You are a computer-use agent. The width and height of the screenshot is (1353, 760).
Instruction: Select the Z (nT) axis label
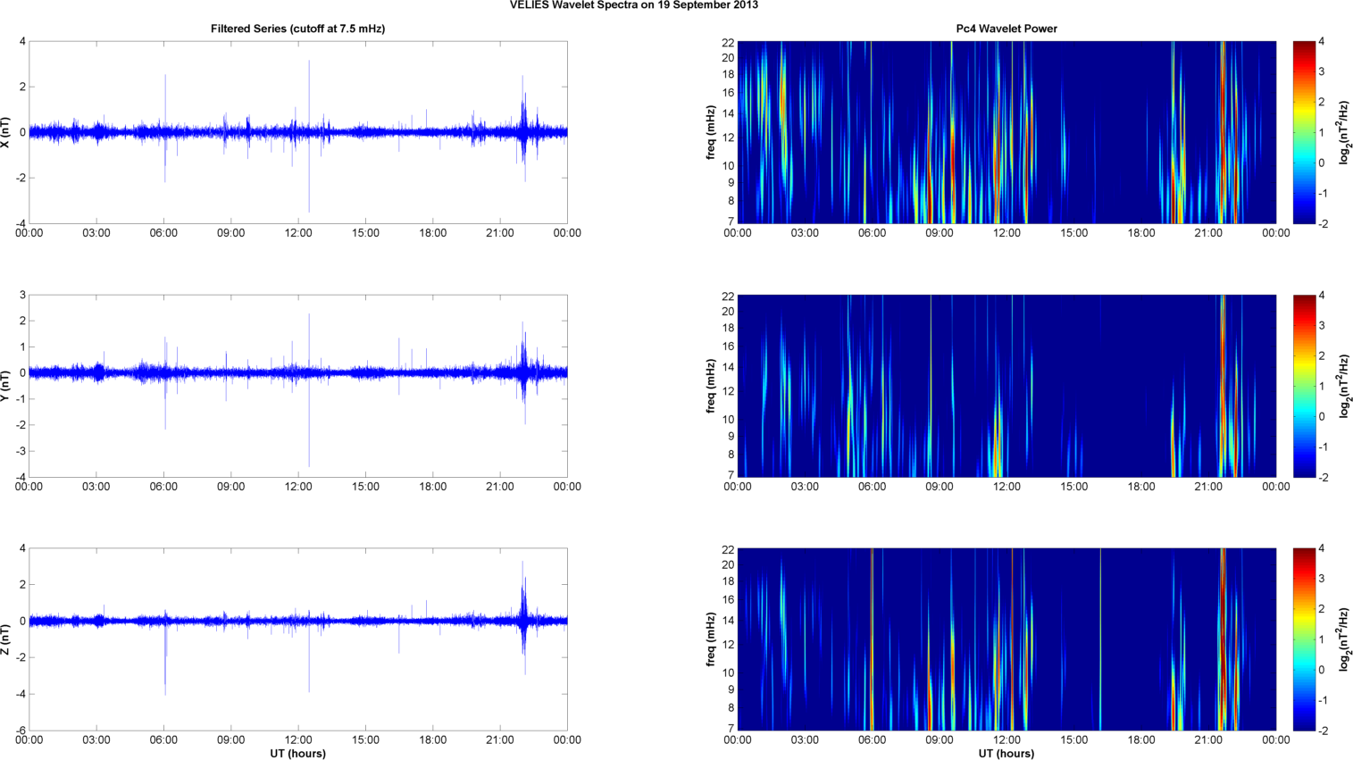point(6,639)
